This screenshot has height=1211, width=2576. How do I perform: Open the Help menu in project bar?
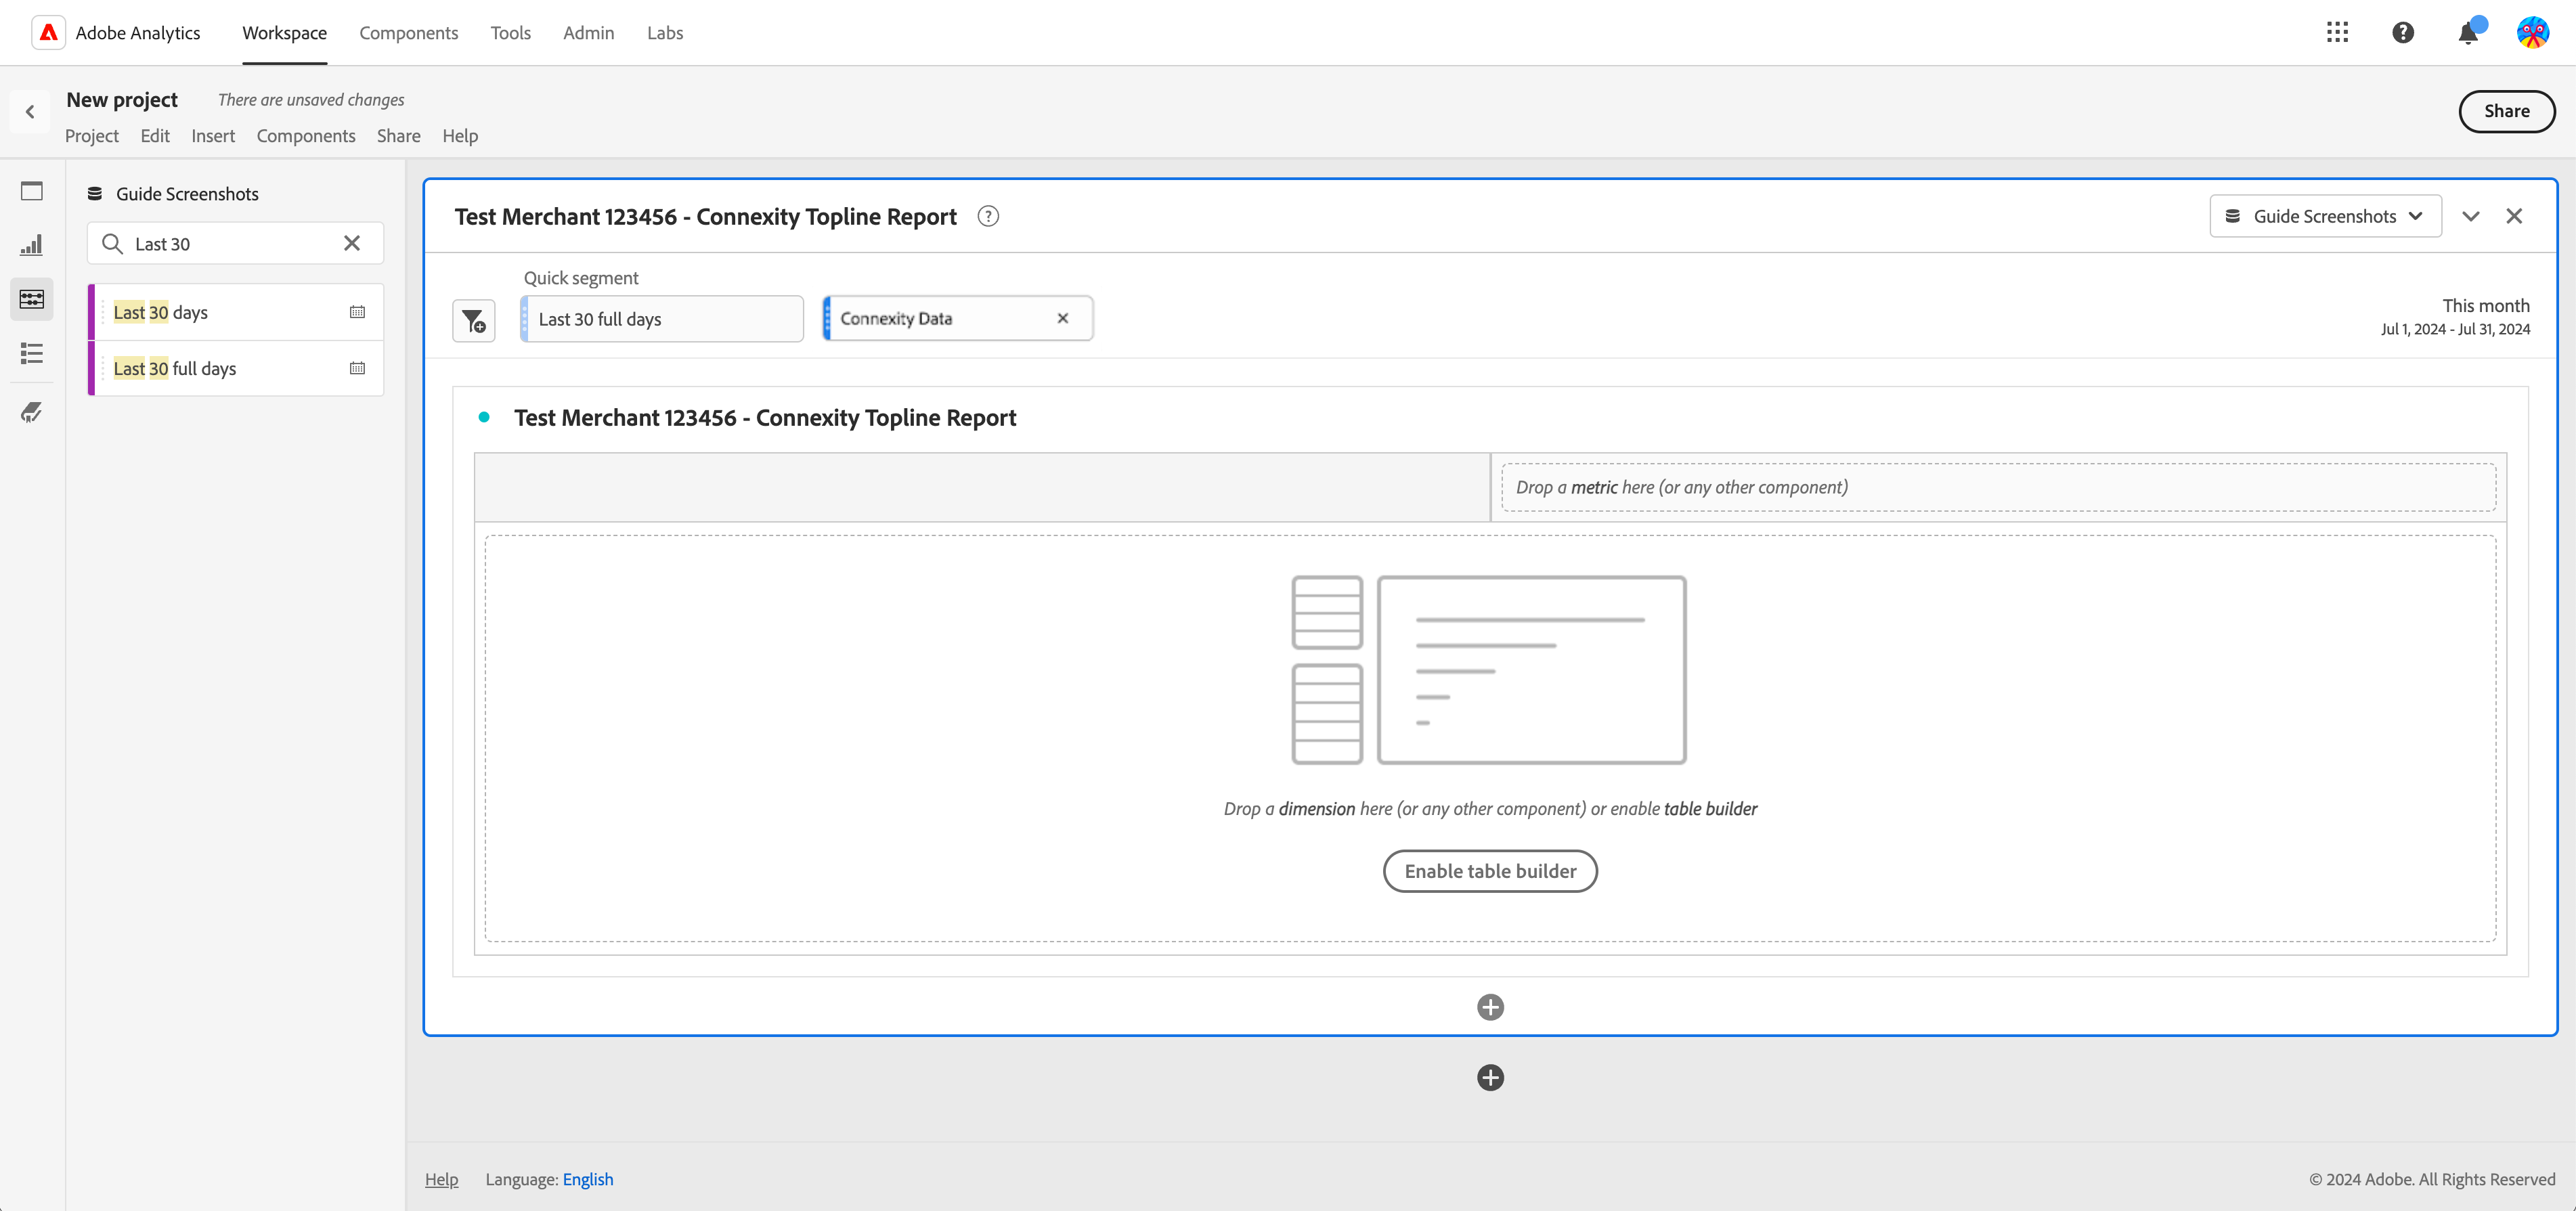(x=460, y=136)
